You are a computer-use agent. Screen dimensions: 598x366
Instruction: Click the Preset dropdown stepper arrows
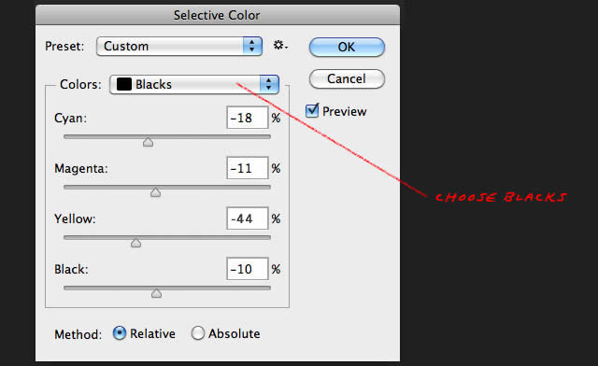pyautogui.click(x=252, y=46)
